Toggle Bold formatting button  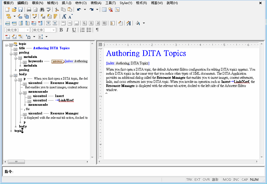(61, 30)
